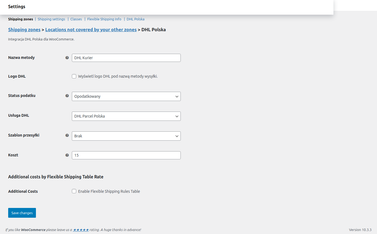The image size is (377, 234).
Task: Click the Koszt cost input field
Action: tap(126, 155)
